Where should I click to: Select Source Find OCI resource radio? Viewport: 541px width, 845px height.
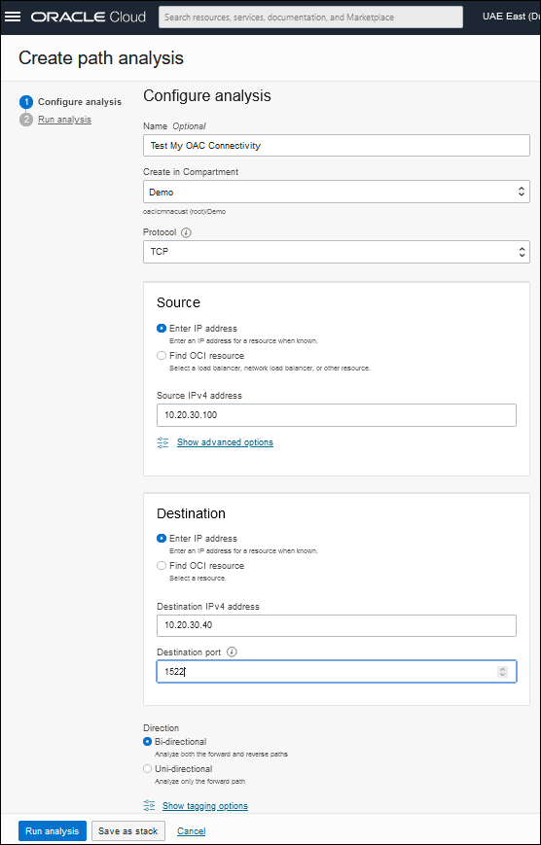click(162, 356)
